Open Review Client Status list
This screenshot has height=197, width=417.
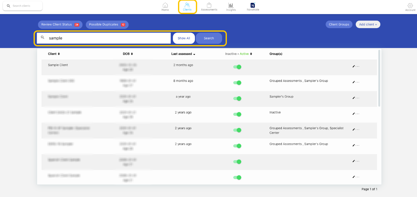click(60, 25)
